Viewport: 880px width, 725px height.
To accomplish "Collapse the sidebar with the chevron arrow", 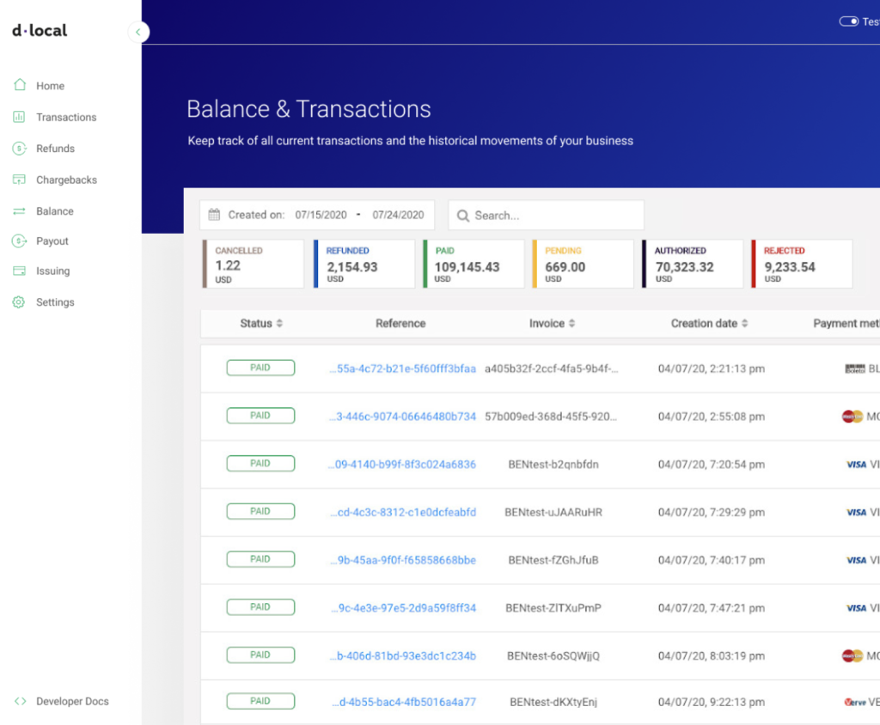I will (137, 32).
